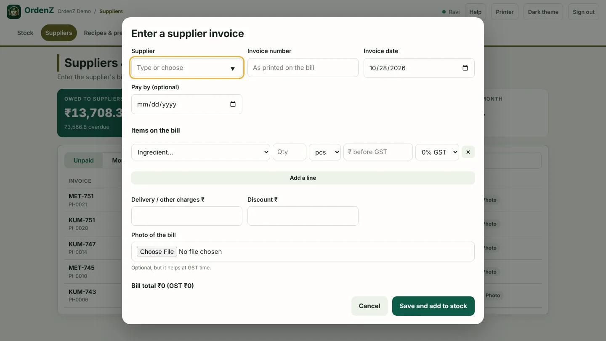Expand the Supplier combo box arrow
The image size is (606, 341).
232,68
